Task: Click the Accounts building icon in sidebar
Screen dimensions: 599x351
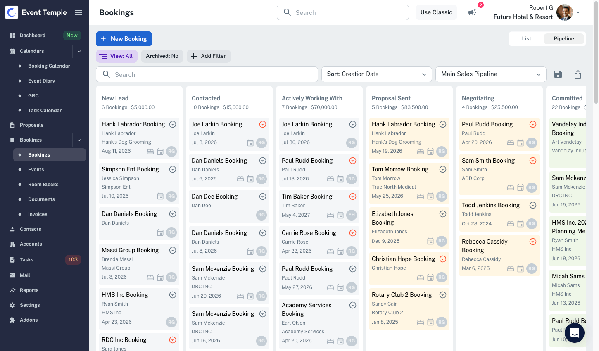Action: click(12, 244)
